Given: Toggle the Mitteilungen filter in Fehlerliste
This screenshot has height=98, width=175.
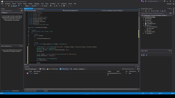Looking at the screenshot, I should (64, 69).
